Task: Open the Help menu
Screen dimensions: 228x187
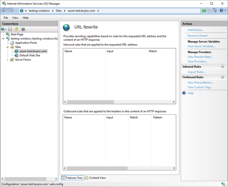Action: pyautogui.click(x=25, y=18)
